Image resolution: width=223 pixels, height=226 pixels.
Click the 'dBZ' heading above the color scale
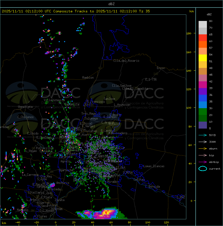pos(209,14)
